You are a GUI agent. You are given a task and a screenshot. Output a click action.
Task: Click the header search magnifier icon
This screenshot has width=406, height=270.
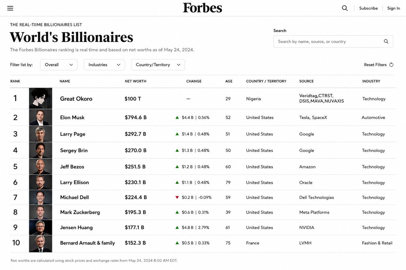click(345, 8)
